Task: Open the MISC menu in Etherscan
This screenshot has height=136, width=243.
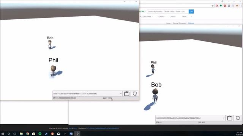Action: 185,17
